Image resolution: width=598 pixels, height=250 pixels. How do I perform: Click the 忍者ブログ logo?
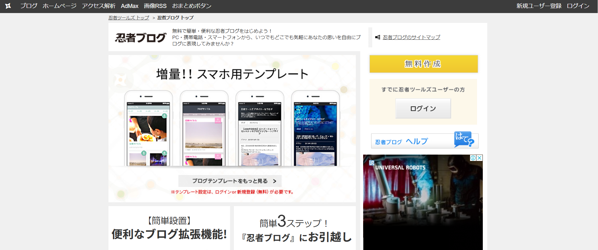tap(141, 38)
